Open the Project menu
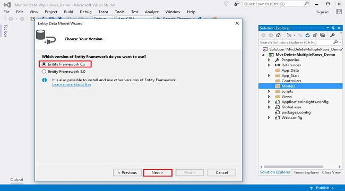 click(51, 12)
